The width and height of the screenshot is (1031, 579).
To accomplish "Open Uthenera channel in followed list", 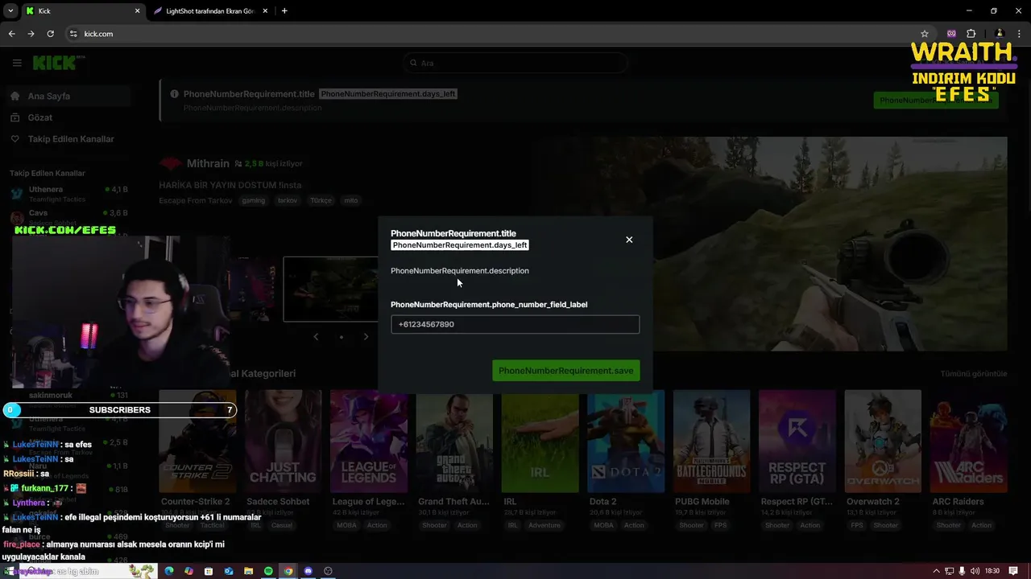I will 68,194.
